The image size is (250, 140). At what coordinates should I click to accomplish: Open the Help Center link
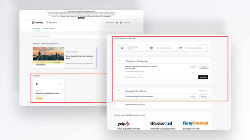click(x=110, y=23)
